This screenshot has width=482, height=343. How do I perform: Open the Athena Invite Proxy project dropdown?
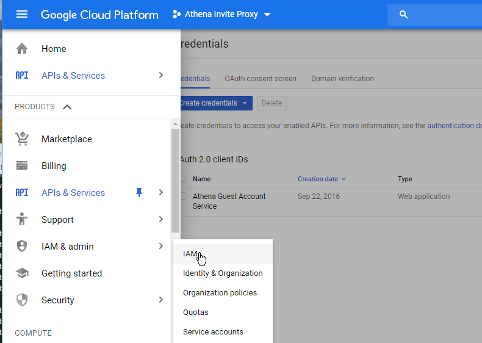221,14
